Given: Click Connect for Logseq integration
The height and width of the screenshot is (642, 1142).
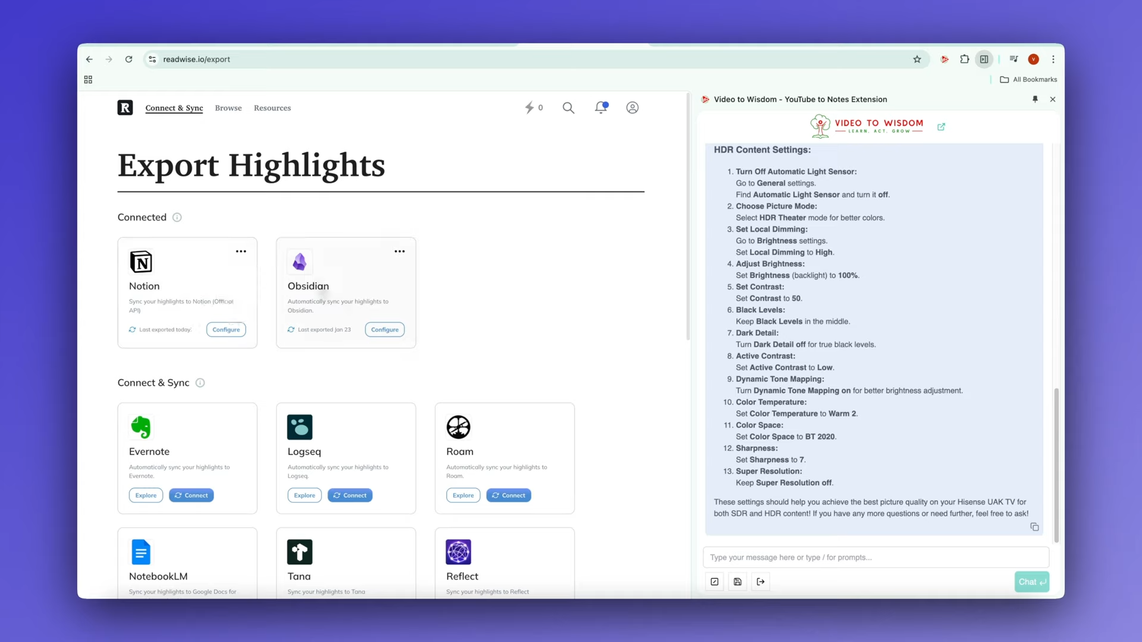Looking at the screenshot, I should pos(350,495).
